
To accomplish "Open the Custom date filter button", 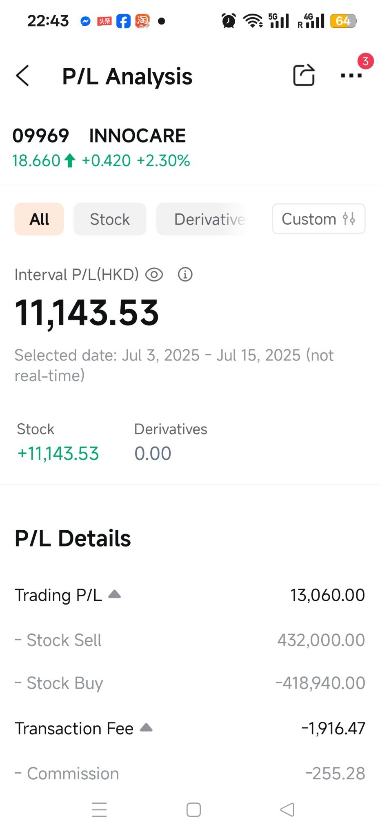I will tap(318, 219).
